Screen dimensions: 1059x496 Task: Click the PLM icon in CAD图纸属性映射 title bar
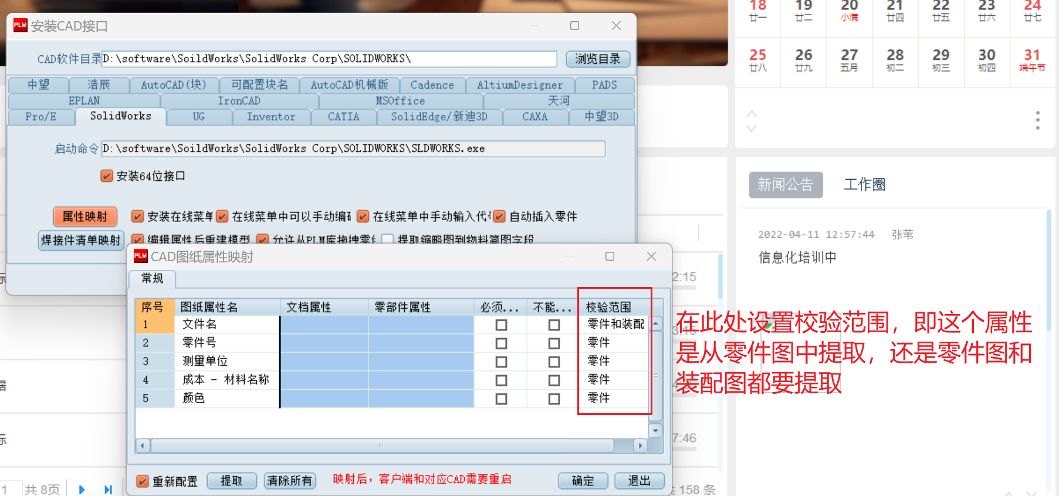(x=141, y=256)
